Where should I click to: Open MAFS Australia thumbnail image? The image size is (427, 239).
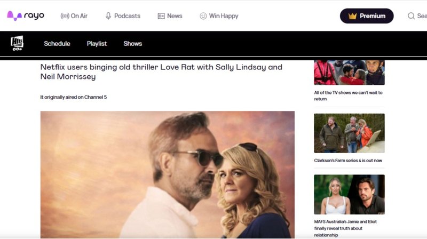[350, 194]
